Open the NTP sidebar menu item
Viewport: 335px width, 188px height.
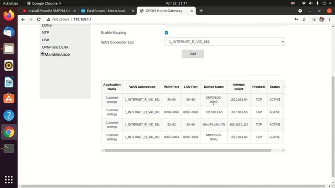pos(46,32)
